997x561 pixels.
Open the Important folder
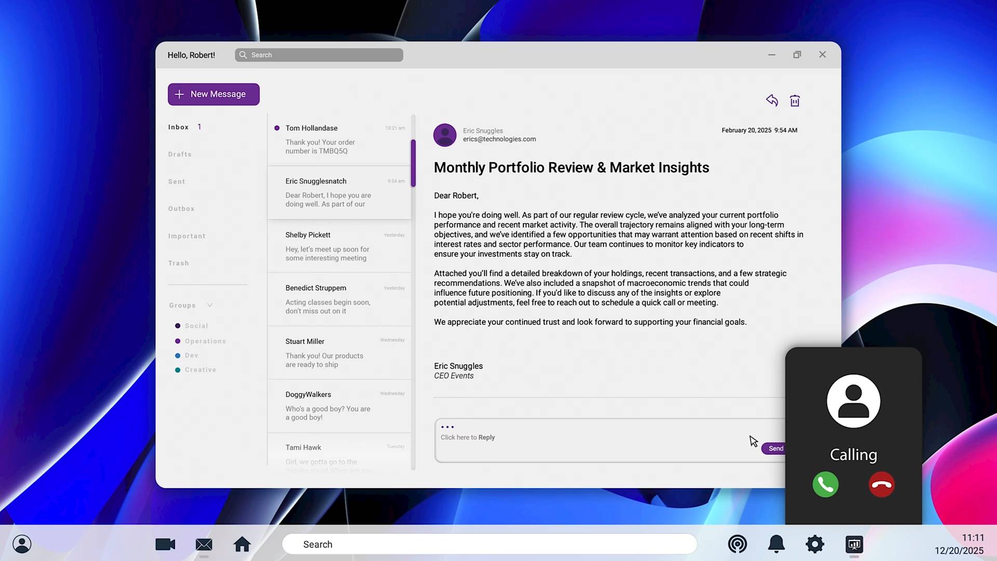pyautogui.click(x=187, y=236)
